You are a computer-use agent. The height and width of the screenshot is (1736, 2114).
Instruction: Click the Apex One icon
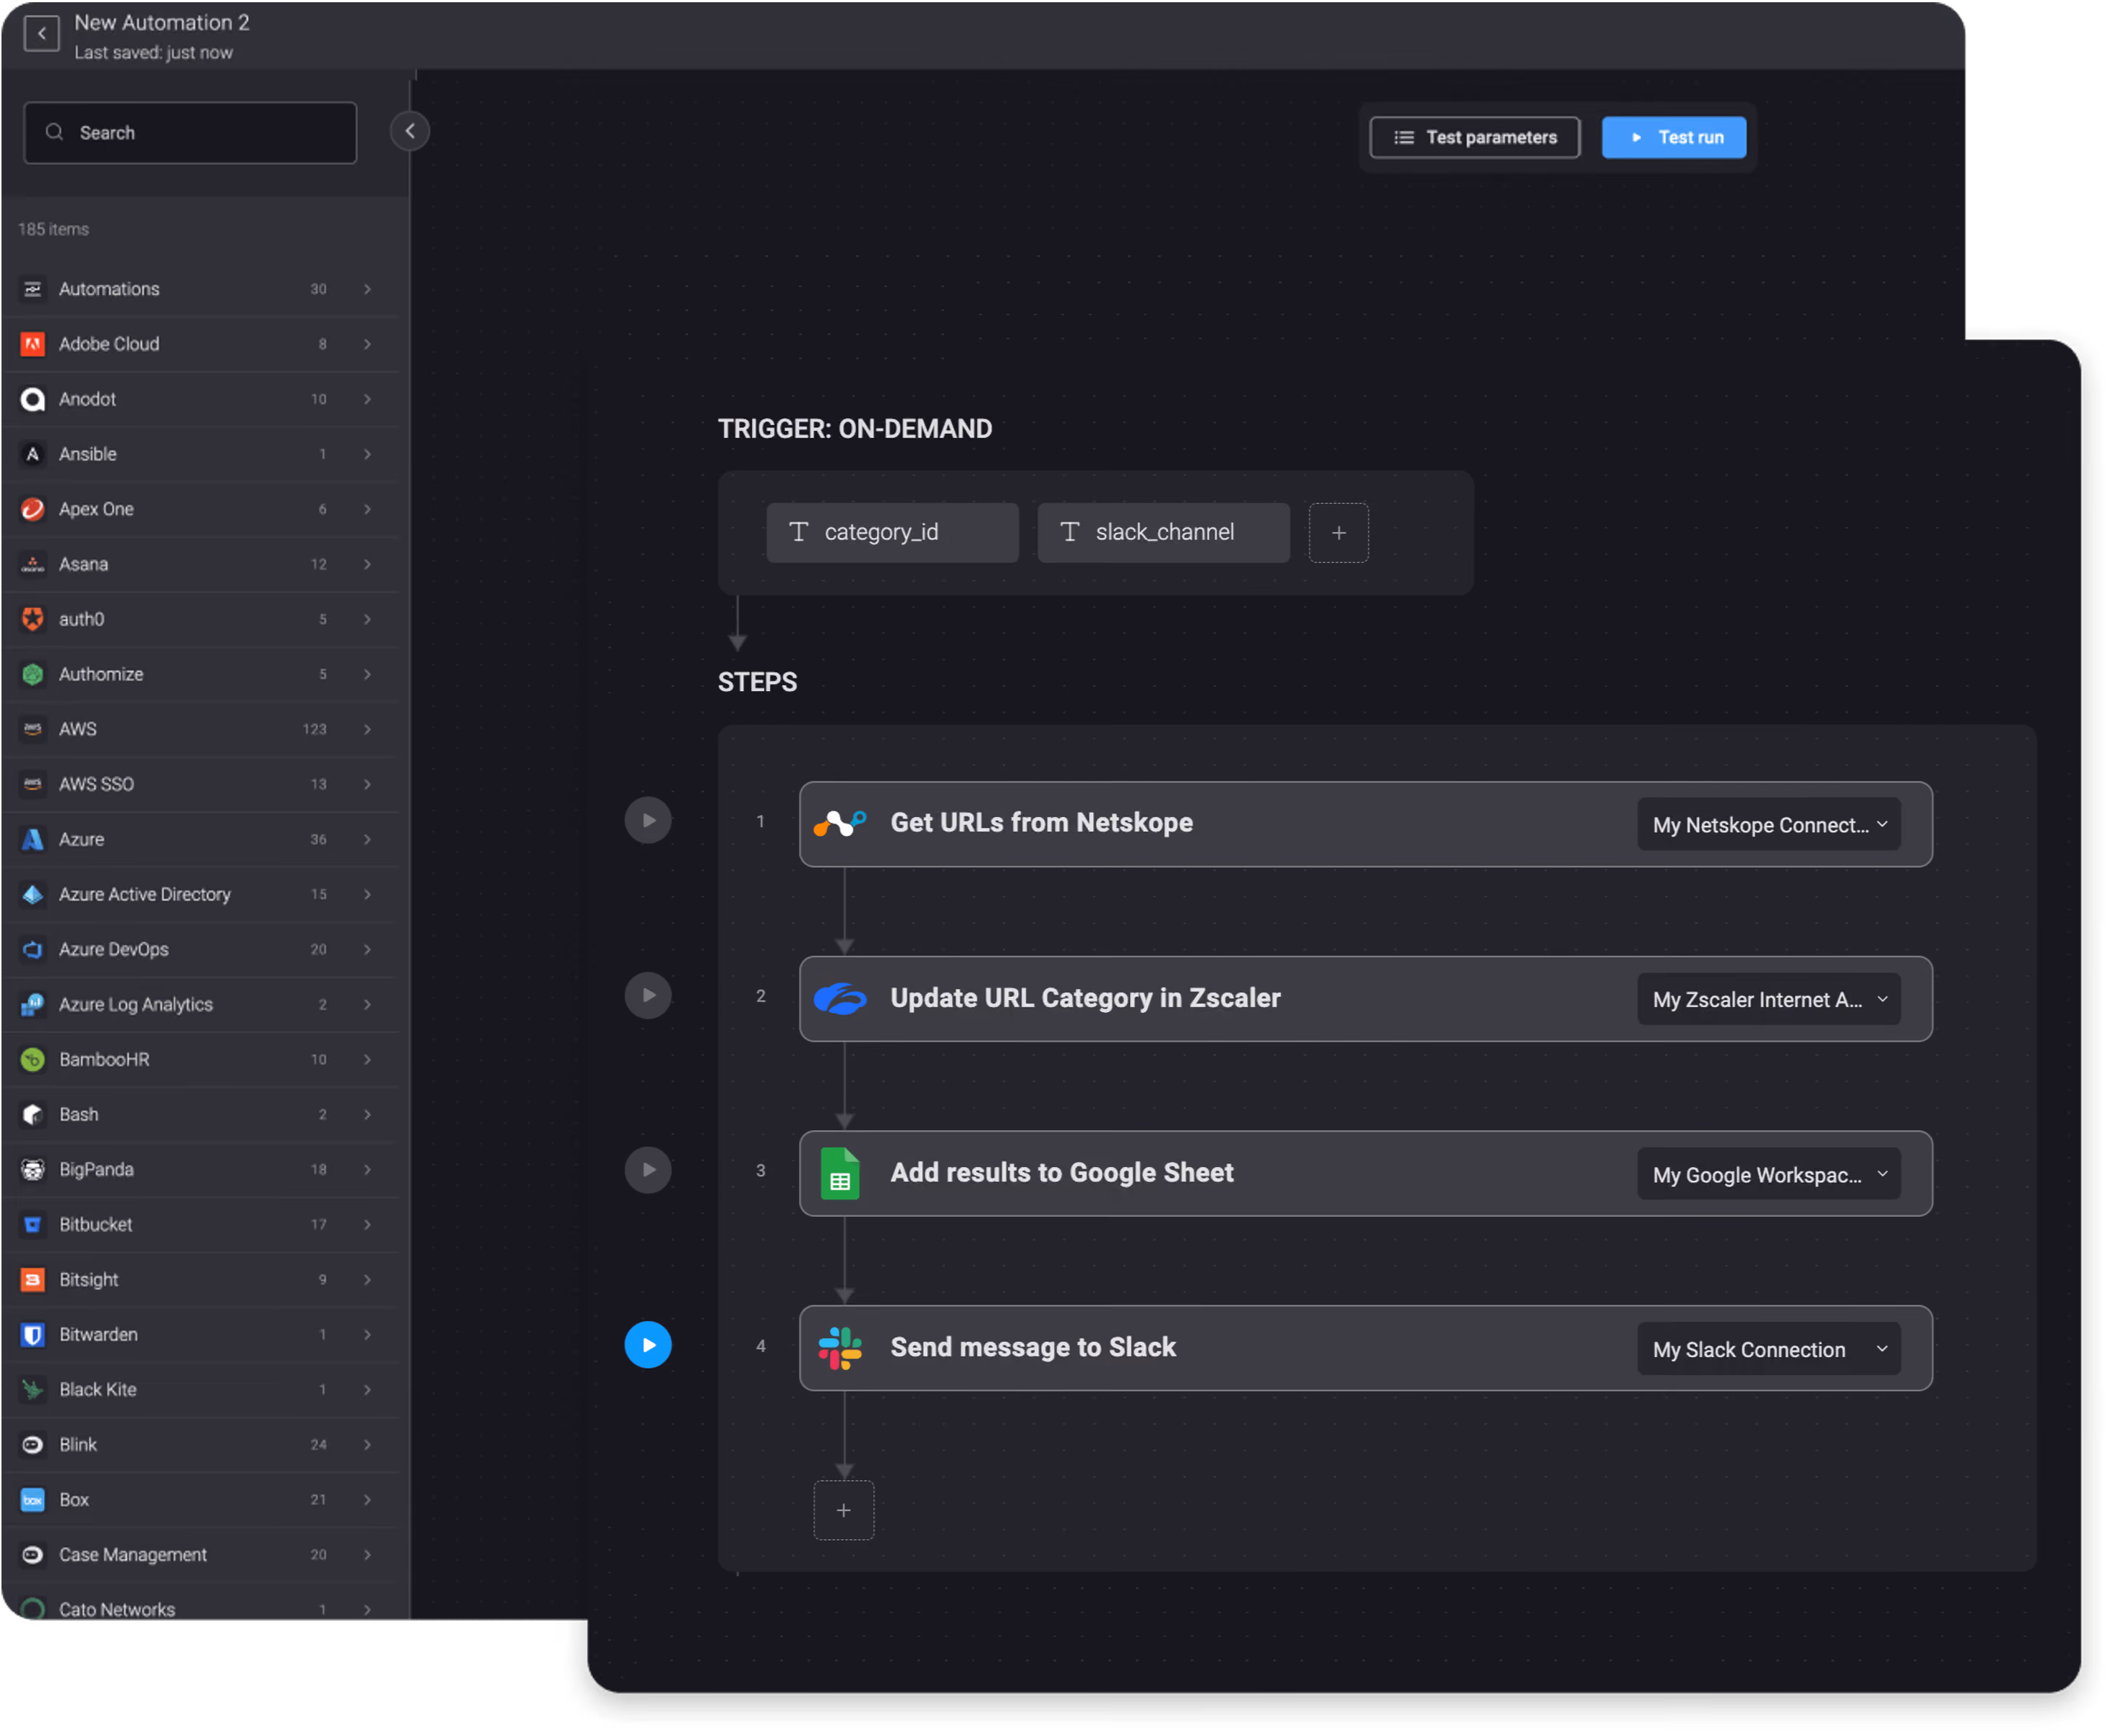(x=33, y=509)
